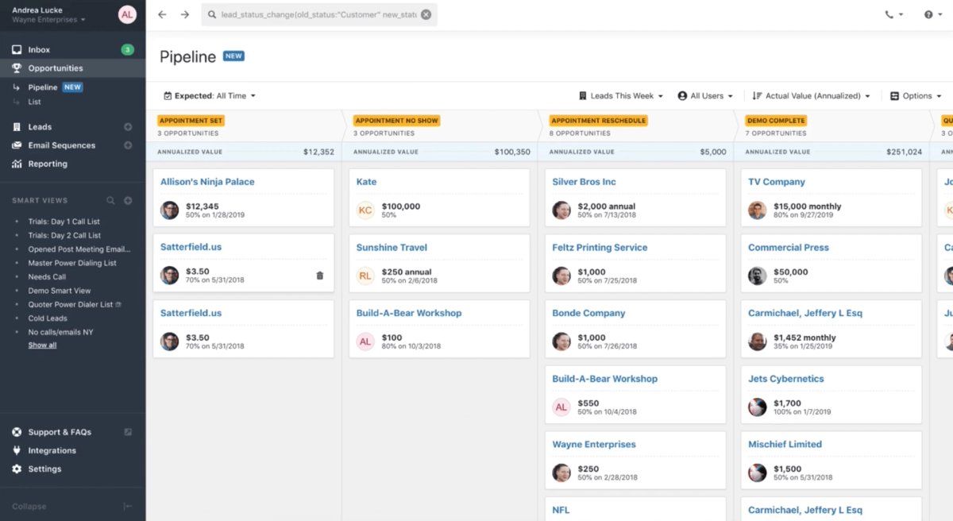Go back with the left arrow button

pyautogui.click(x=162, y=14)
